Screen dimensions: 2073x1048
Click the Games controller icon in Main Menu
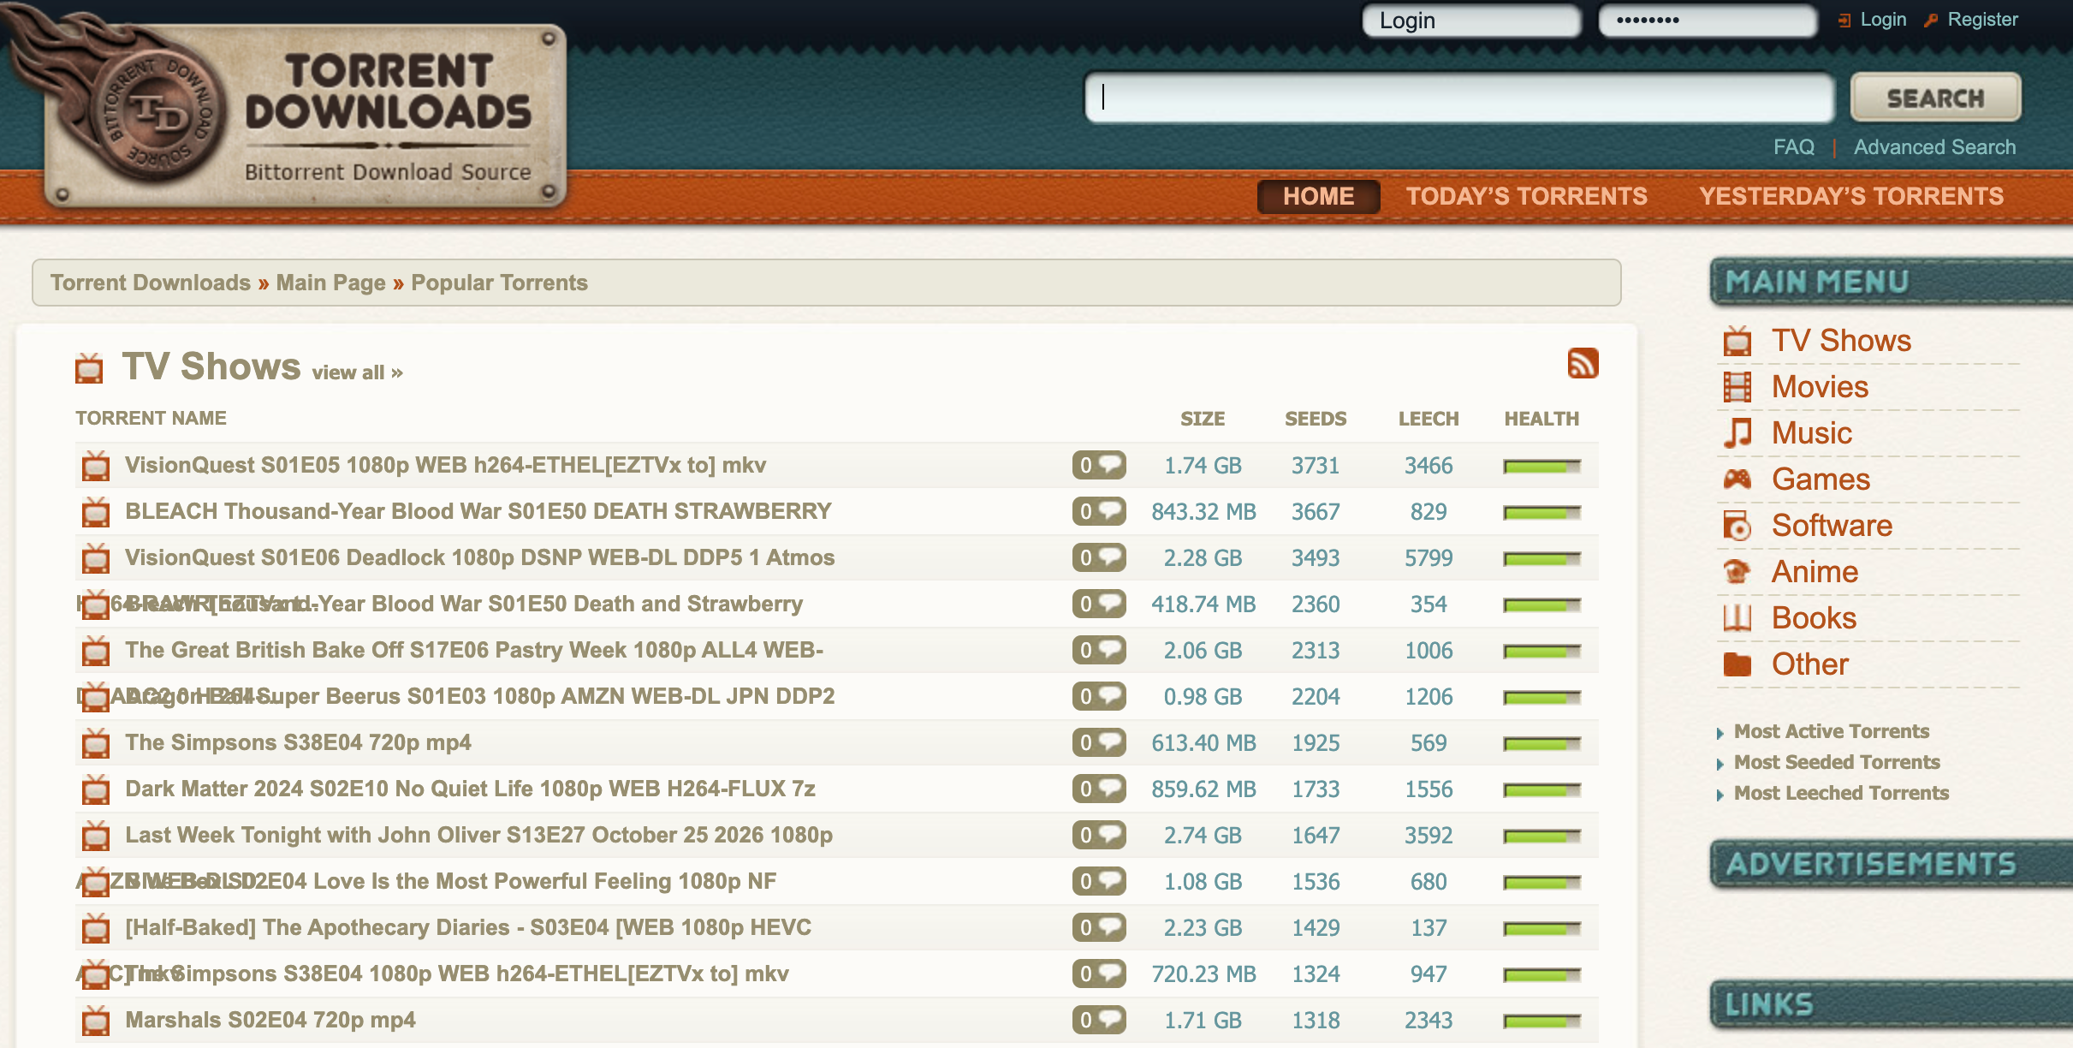pyautogui.click(x=1737, y=479)
